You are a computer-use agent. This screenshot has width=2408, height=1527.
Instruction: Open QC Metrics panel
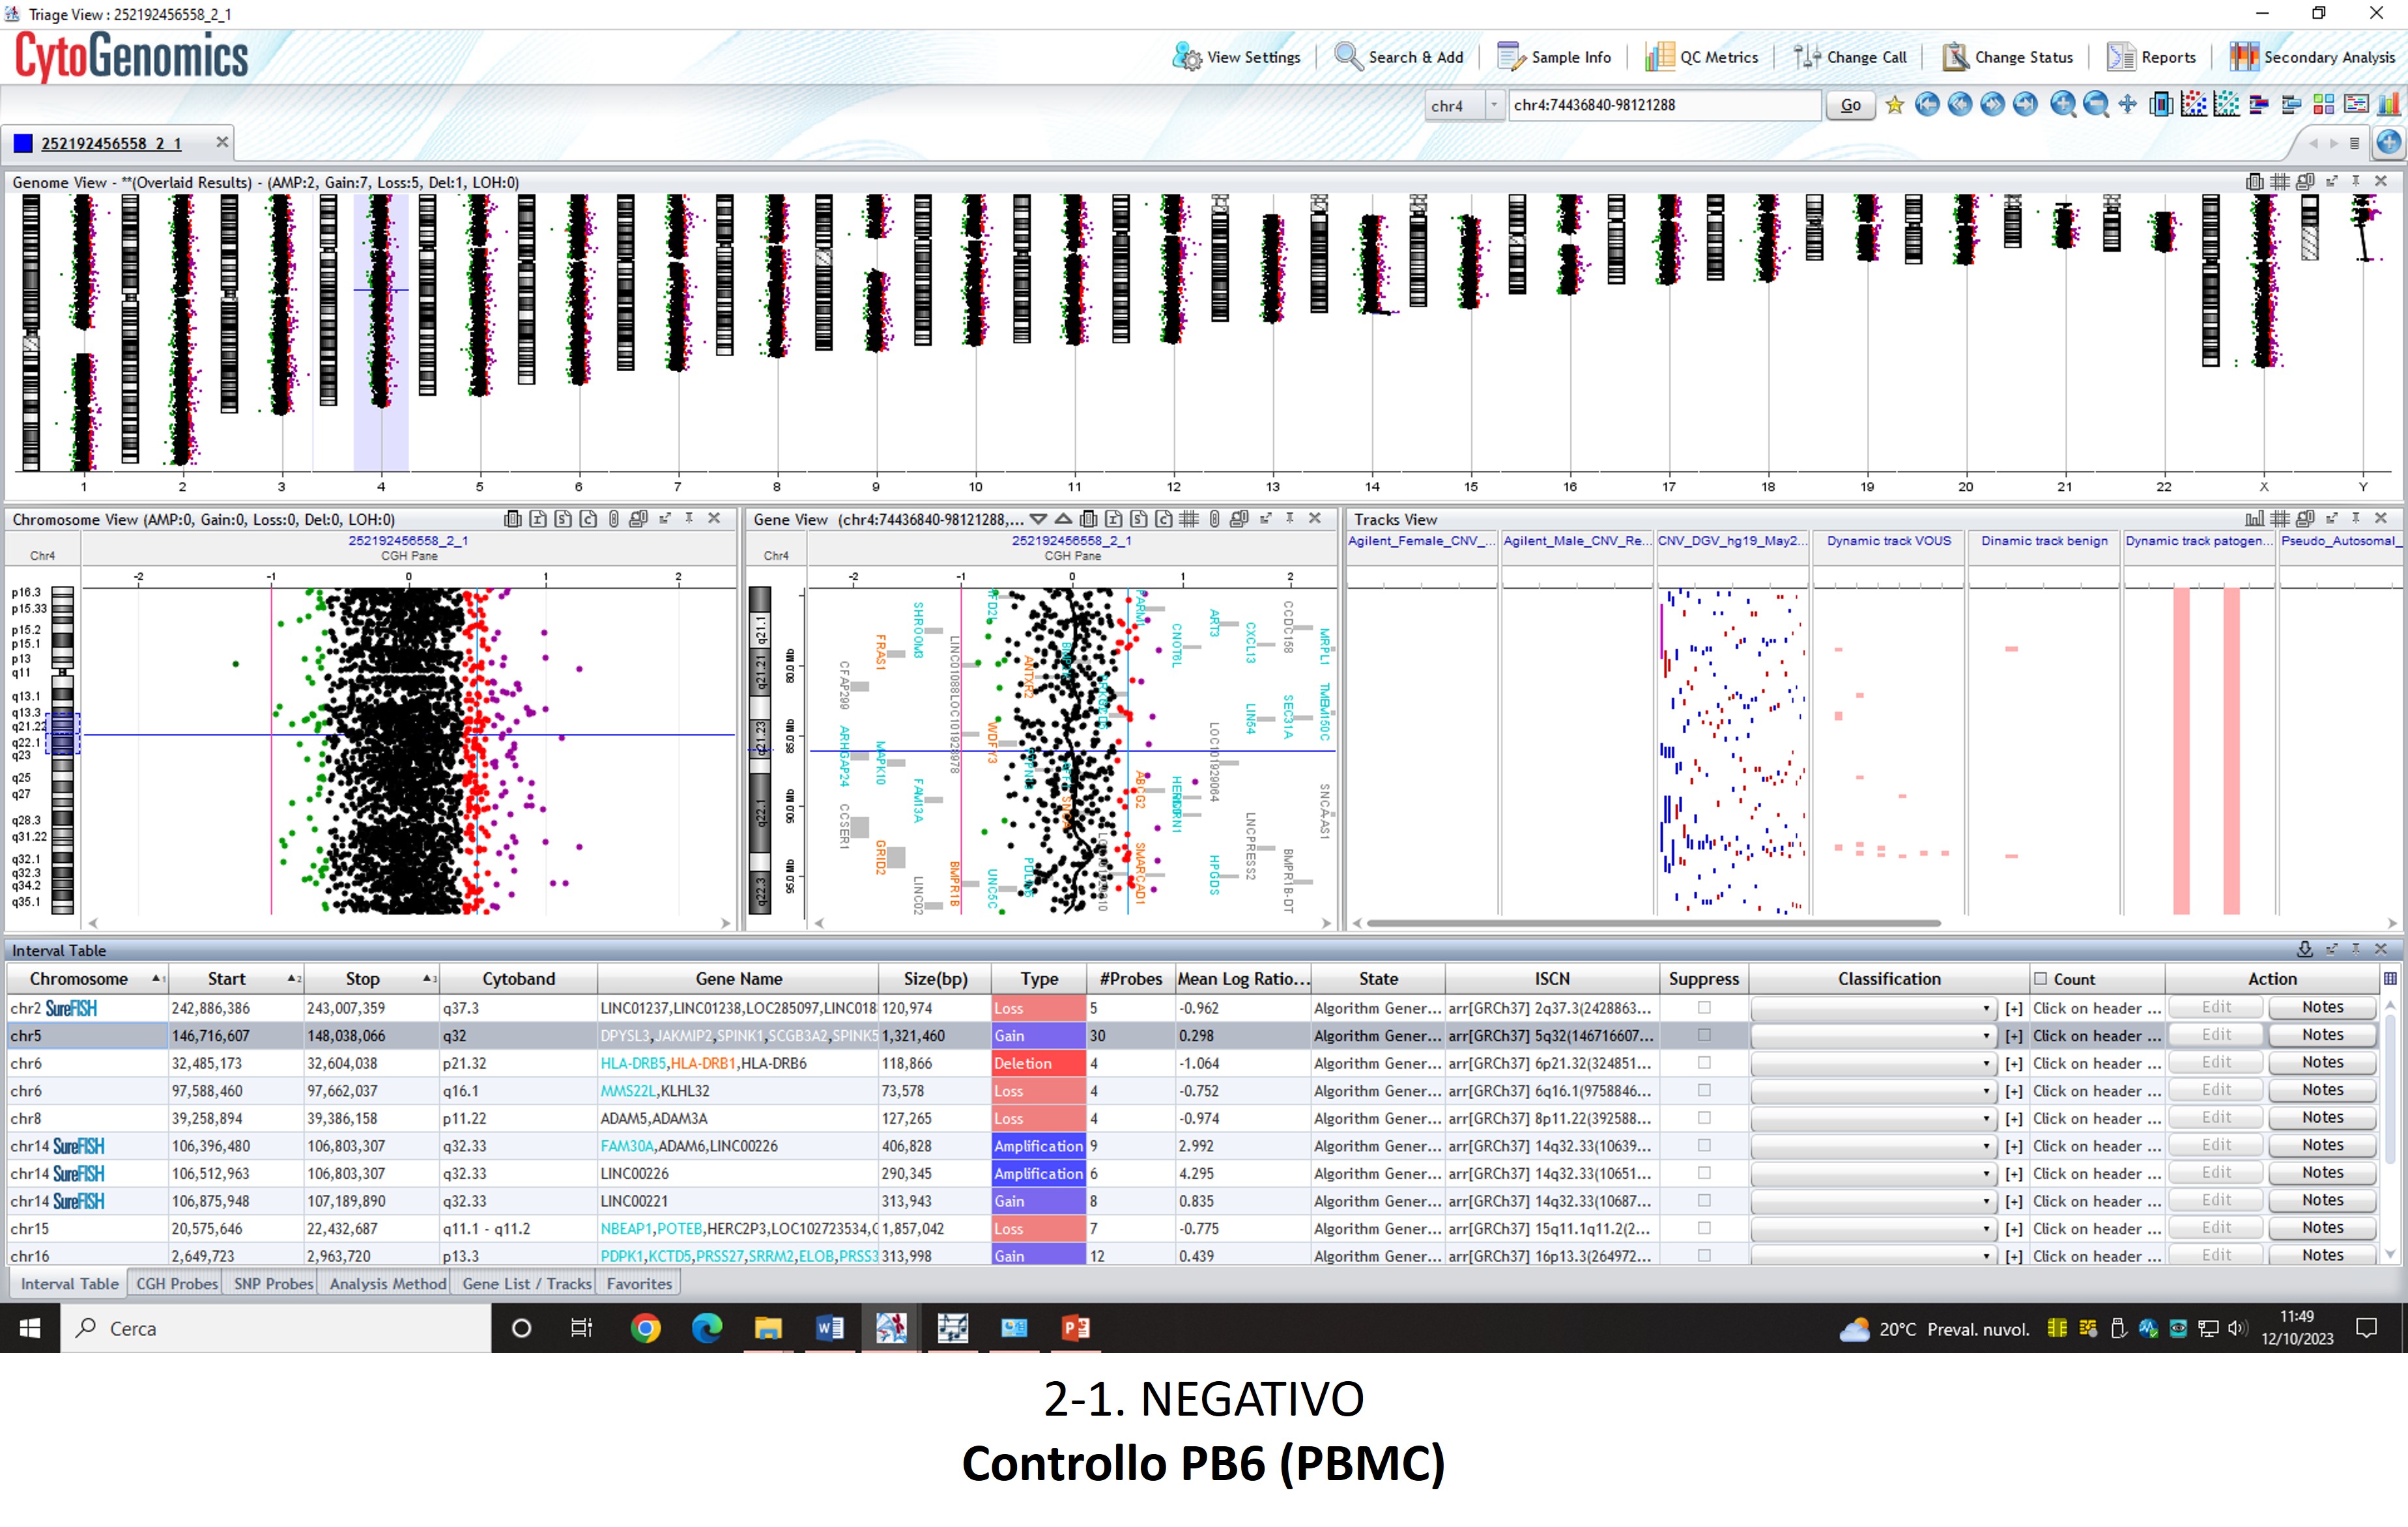(x=1701, y=57)
